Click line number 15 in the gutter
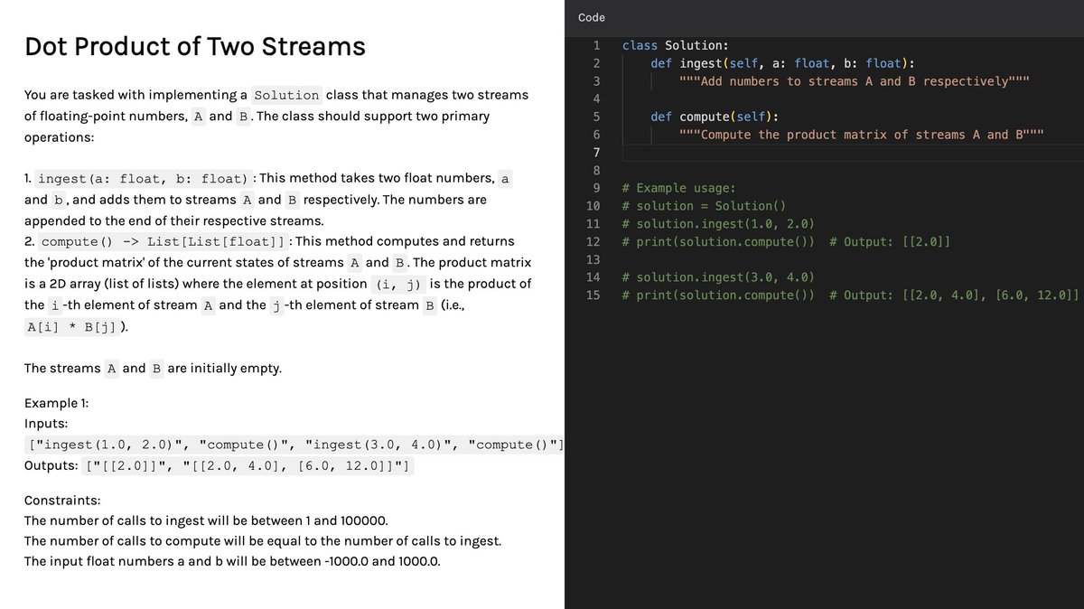The width and height of the screenshot is (1084, 609). [x=593, y=295]
